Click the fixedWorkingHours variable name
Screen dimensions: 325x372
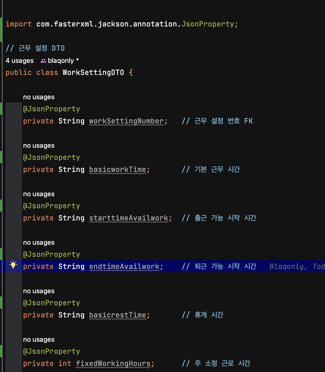tap(113, 364)
